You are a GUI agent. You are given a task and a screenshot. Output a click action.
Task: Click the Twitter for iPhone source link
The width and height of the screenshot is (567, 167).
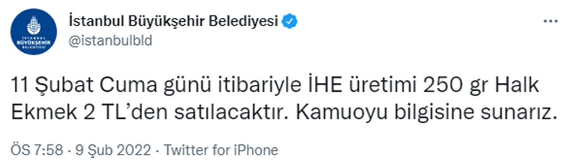pyautogui.click(x=221, y=150)
